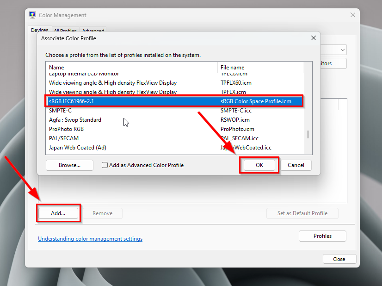Close the Color Management window with X
The image size is (382, 286).
click(353, 15)
